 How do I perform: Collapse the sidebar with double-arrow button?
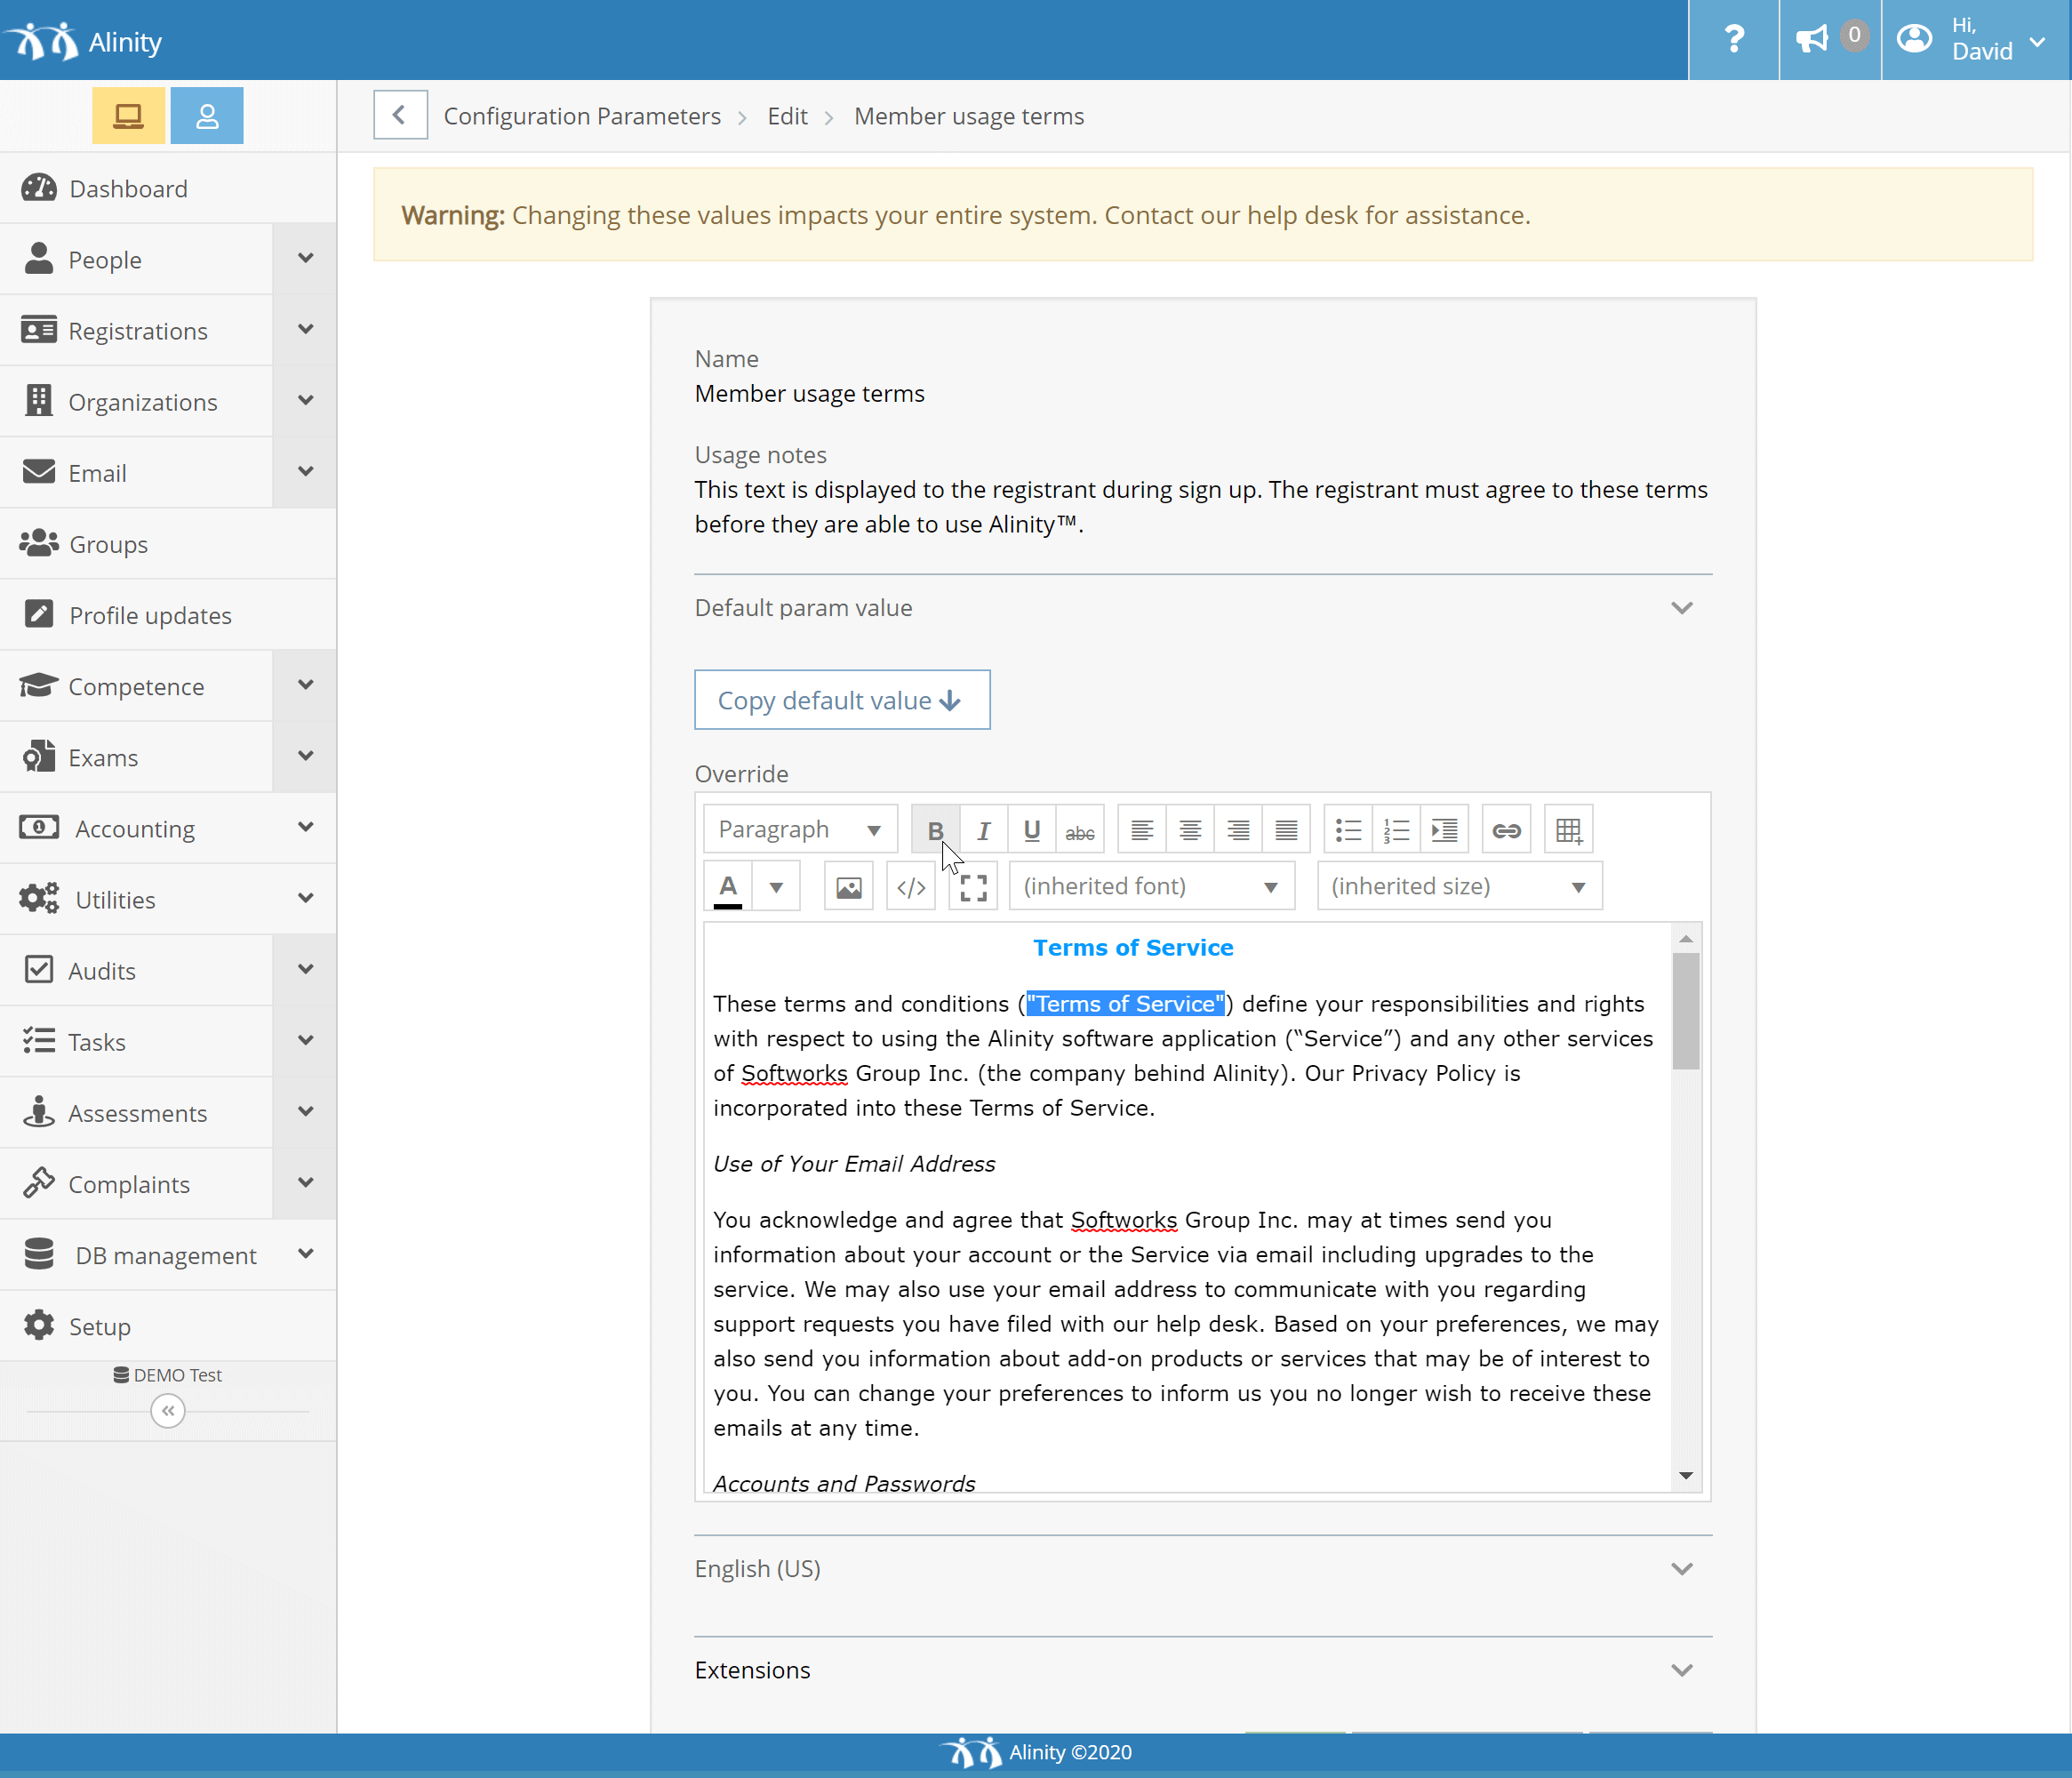[x=168, y=1411]
